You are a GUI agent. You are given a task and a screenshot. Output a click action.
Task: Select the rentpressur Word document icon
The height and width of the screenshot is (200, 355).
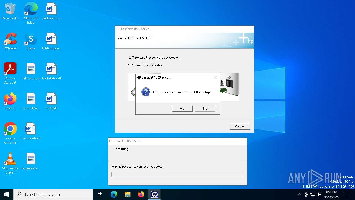52,12
